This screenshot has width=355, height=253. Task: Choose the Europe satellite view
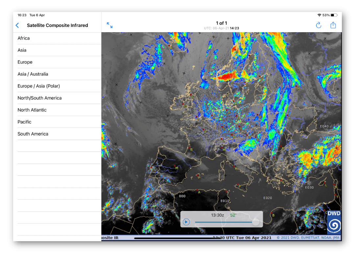[25, 62]
